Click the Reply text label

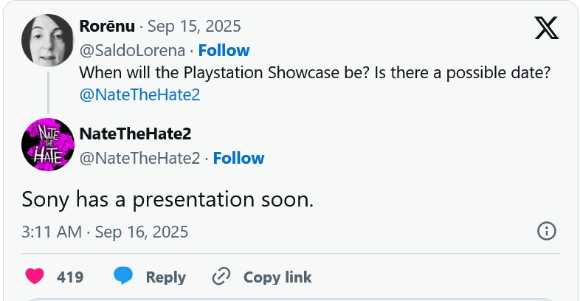(x=165, y=277)
